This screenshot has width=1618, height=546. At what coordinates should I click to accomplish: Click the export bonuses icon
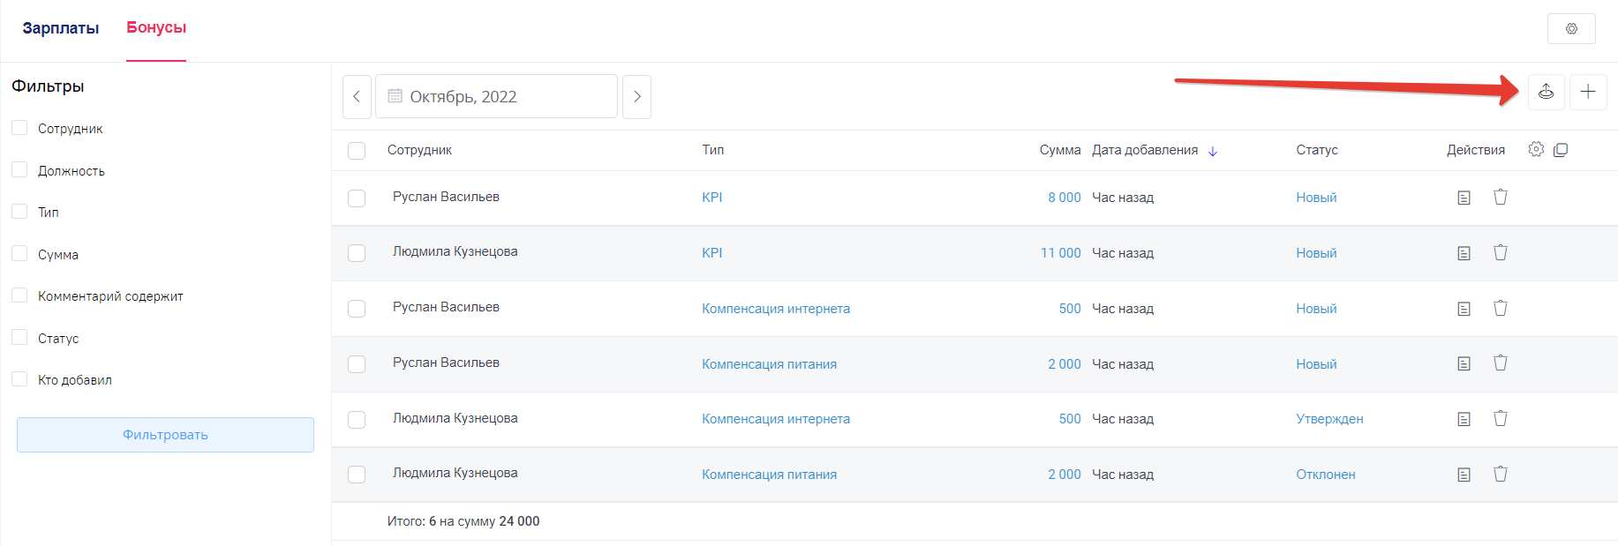(x=1546, y=92)
